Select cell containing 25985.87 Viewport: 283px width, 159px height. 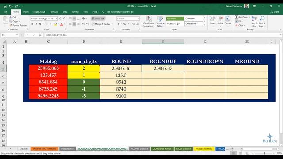pyautogui.click(x=163, y=68)
